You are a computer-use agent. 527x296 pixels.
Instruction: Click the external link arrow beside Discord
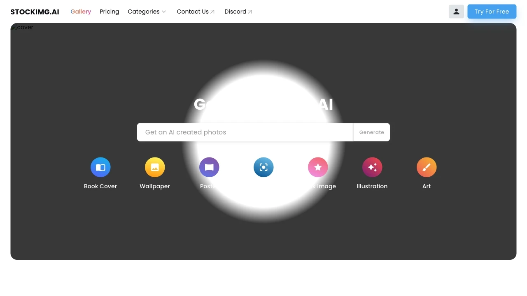point(251,12)
